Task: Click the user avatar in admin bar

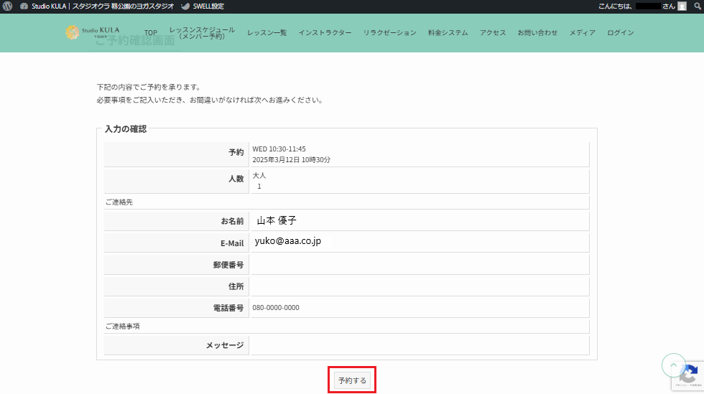Action: coord(682,6)
